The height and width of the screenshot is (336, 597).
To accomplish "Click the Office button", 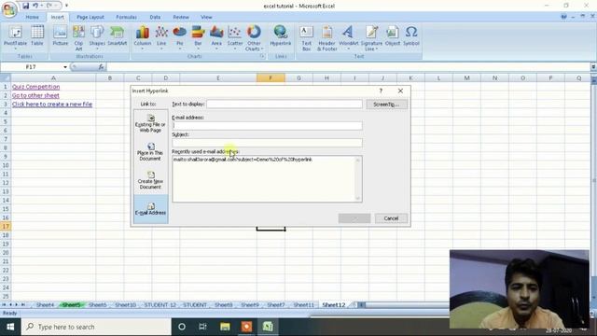I will (9, 9).
